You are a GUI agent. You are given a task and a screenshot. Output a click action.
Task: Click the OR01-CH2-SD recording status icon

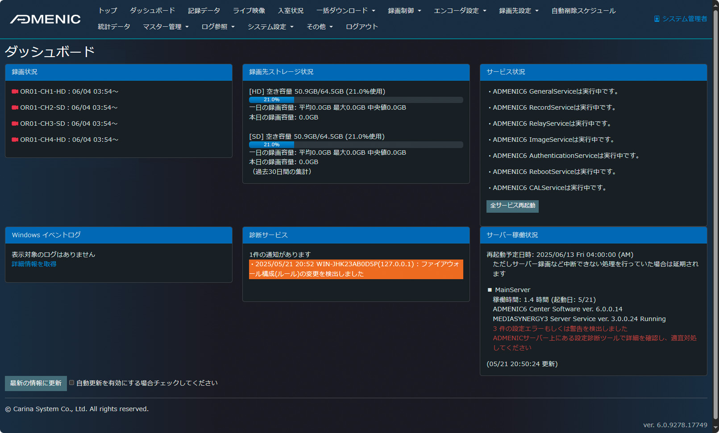point(15,107)
